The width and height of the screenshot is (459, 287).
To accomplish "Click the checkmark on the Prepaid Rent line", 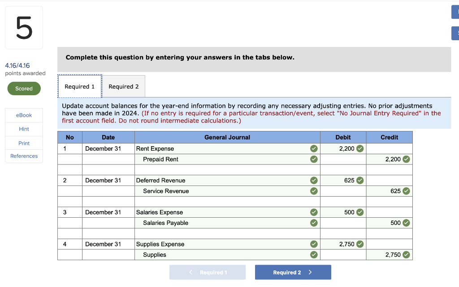I will pyautogui.click(x=314, y=159).
